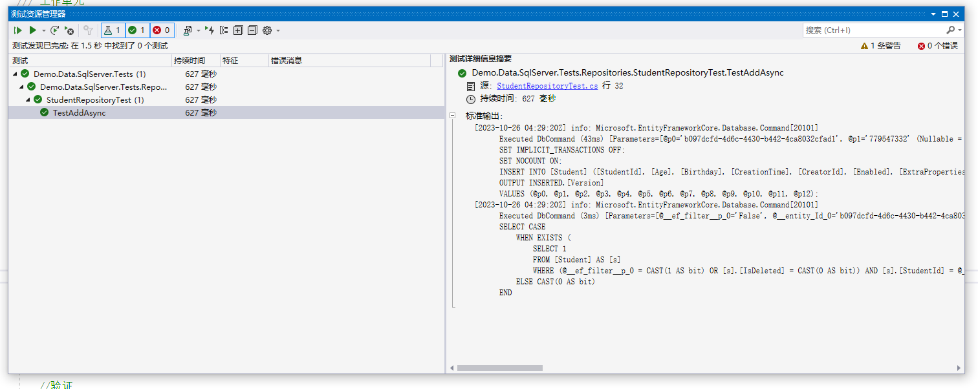Screen dimensions: 978x389
Task: Open the Run button dropdown arrow
Action: [44, 30]
